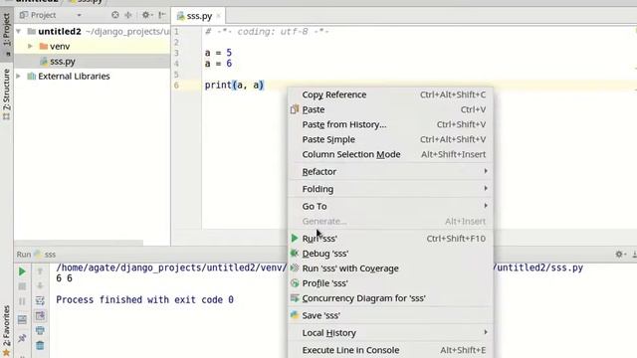Expand the Go To submenu arrow
This screenshot has width=637, height=358.
pos(486,206)
